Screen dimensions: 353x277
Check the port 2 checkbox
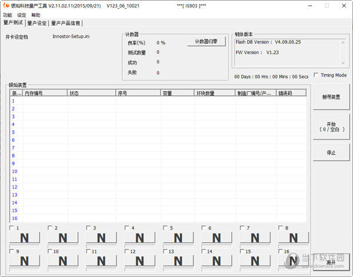[x=50, y=228]
